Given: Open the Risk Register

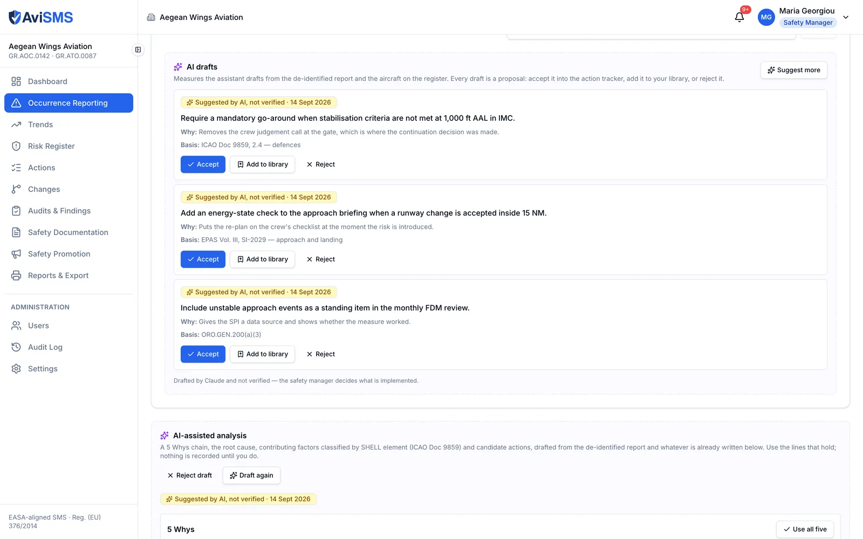Looking at the screenshot, I should click(x=69, y=146).
